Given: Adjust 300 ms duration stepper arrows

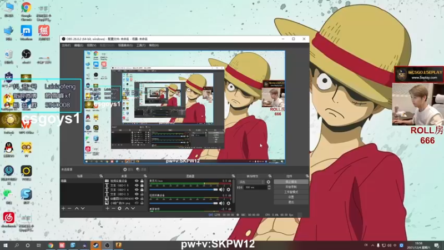Looking at the screenshot, I should 269,187.
